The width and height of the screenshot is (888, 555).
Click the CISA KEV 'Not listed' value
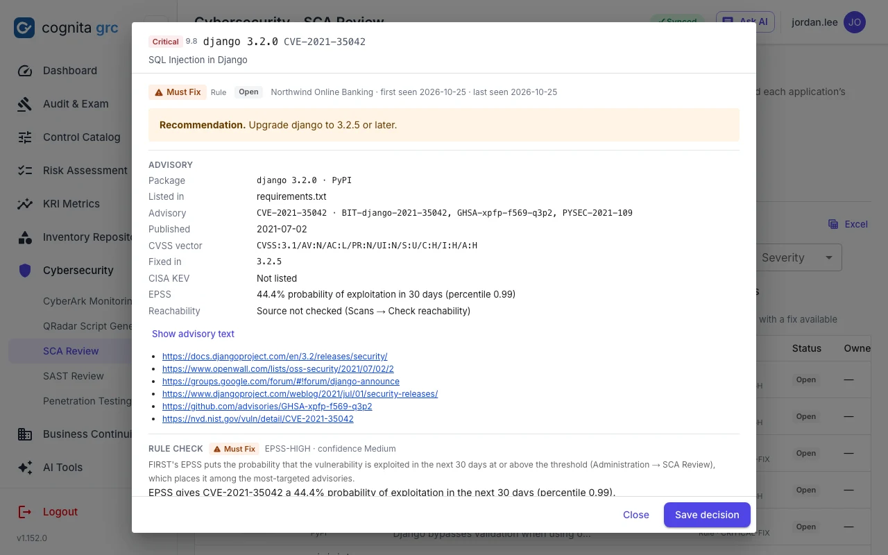pos(277,278)
